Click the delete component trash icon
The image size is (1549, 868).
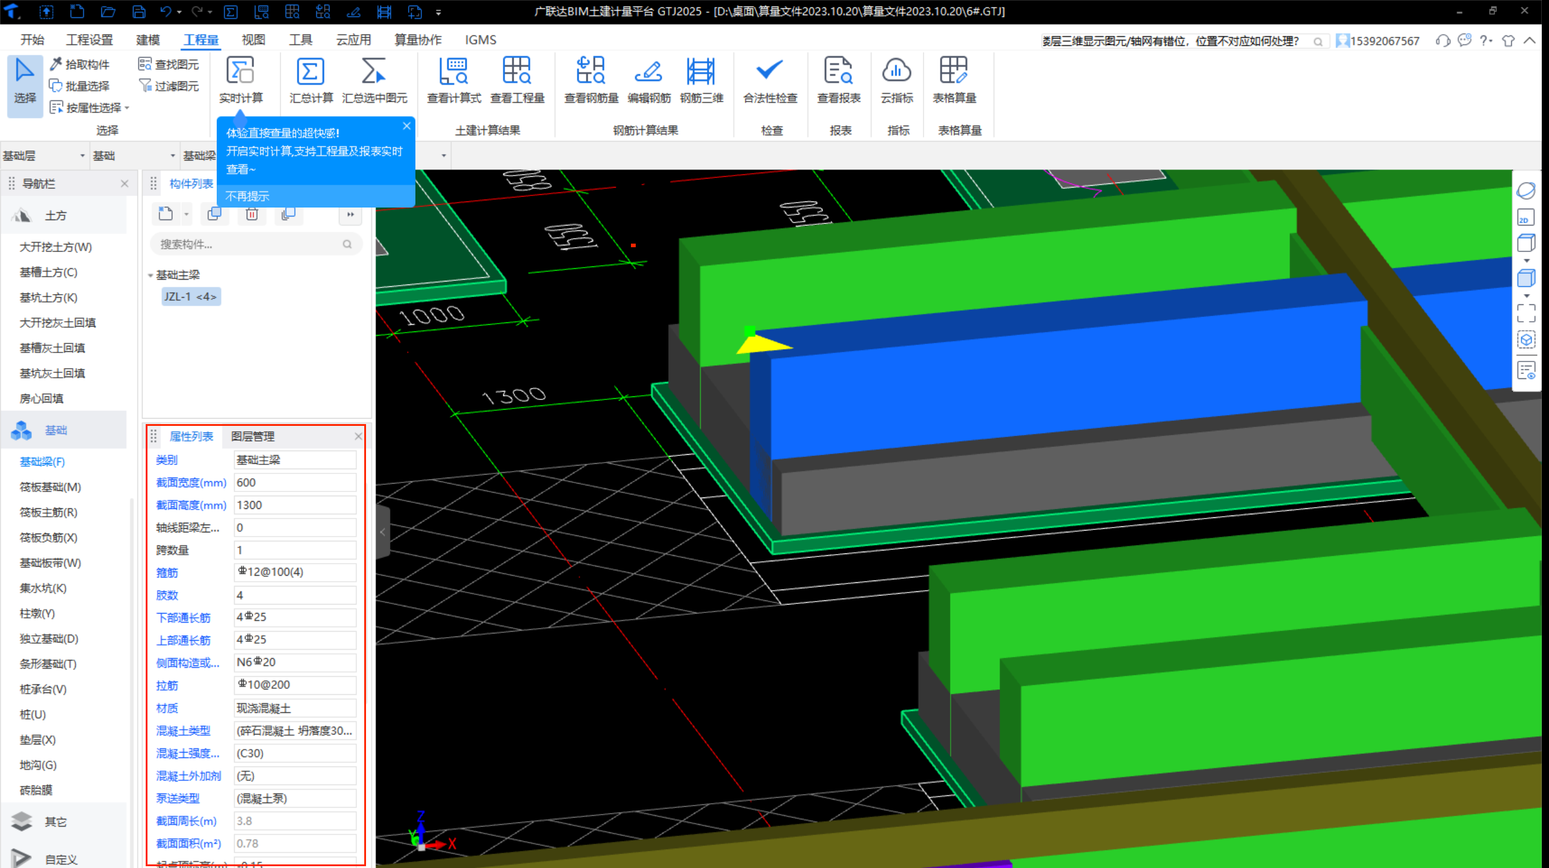[252, 214]
